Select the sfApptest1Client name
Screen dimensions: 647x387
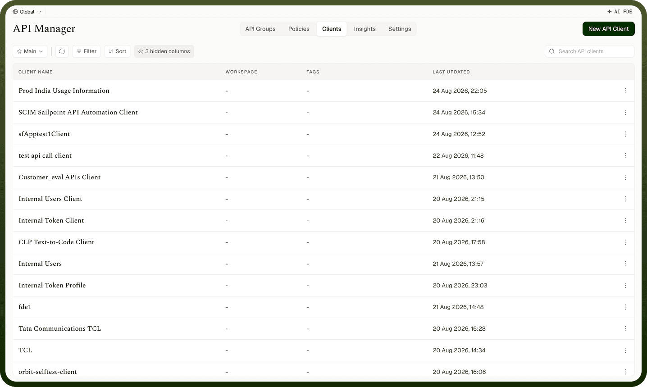[x=44, y=134]
